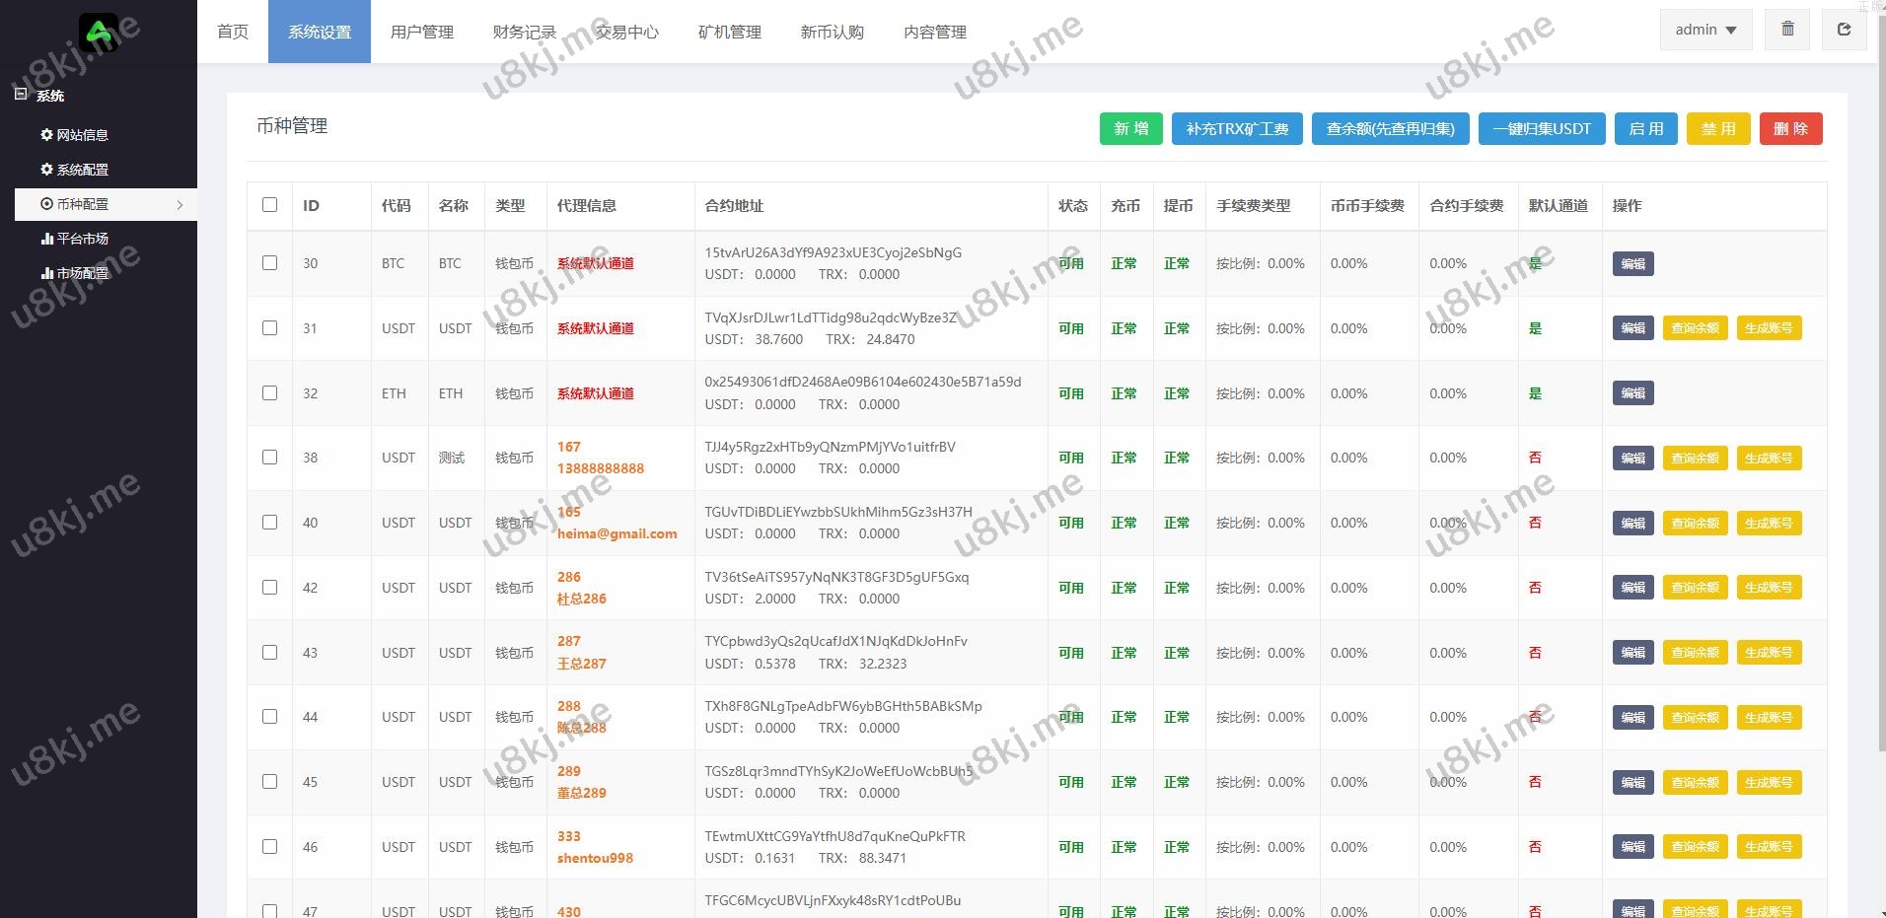
Task: Open 网站信息 with the gear icon
Action: (75, 135)
